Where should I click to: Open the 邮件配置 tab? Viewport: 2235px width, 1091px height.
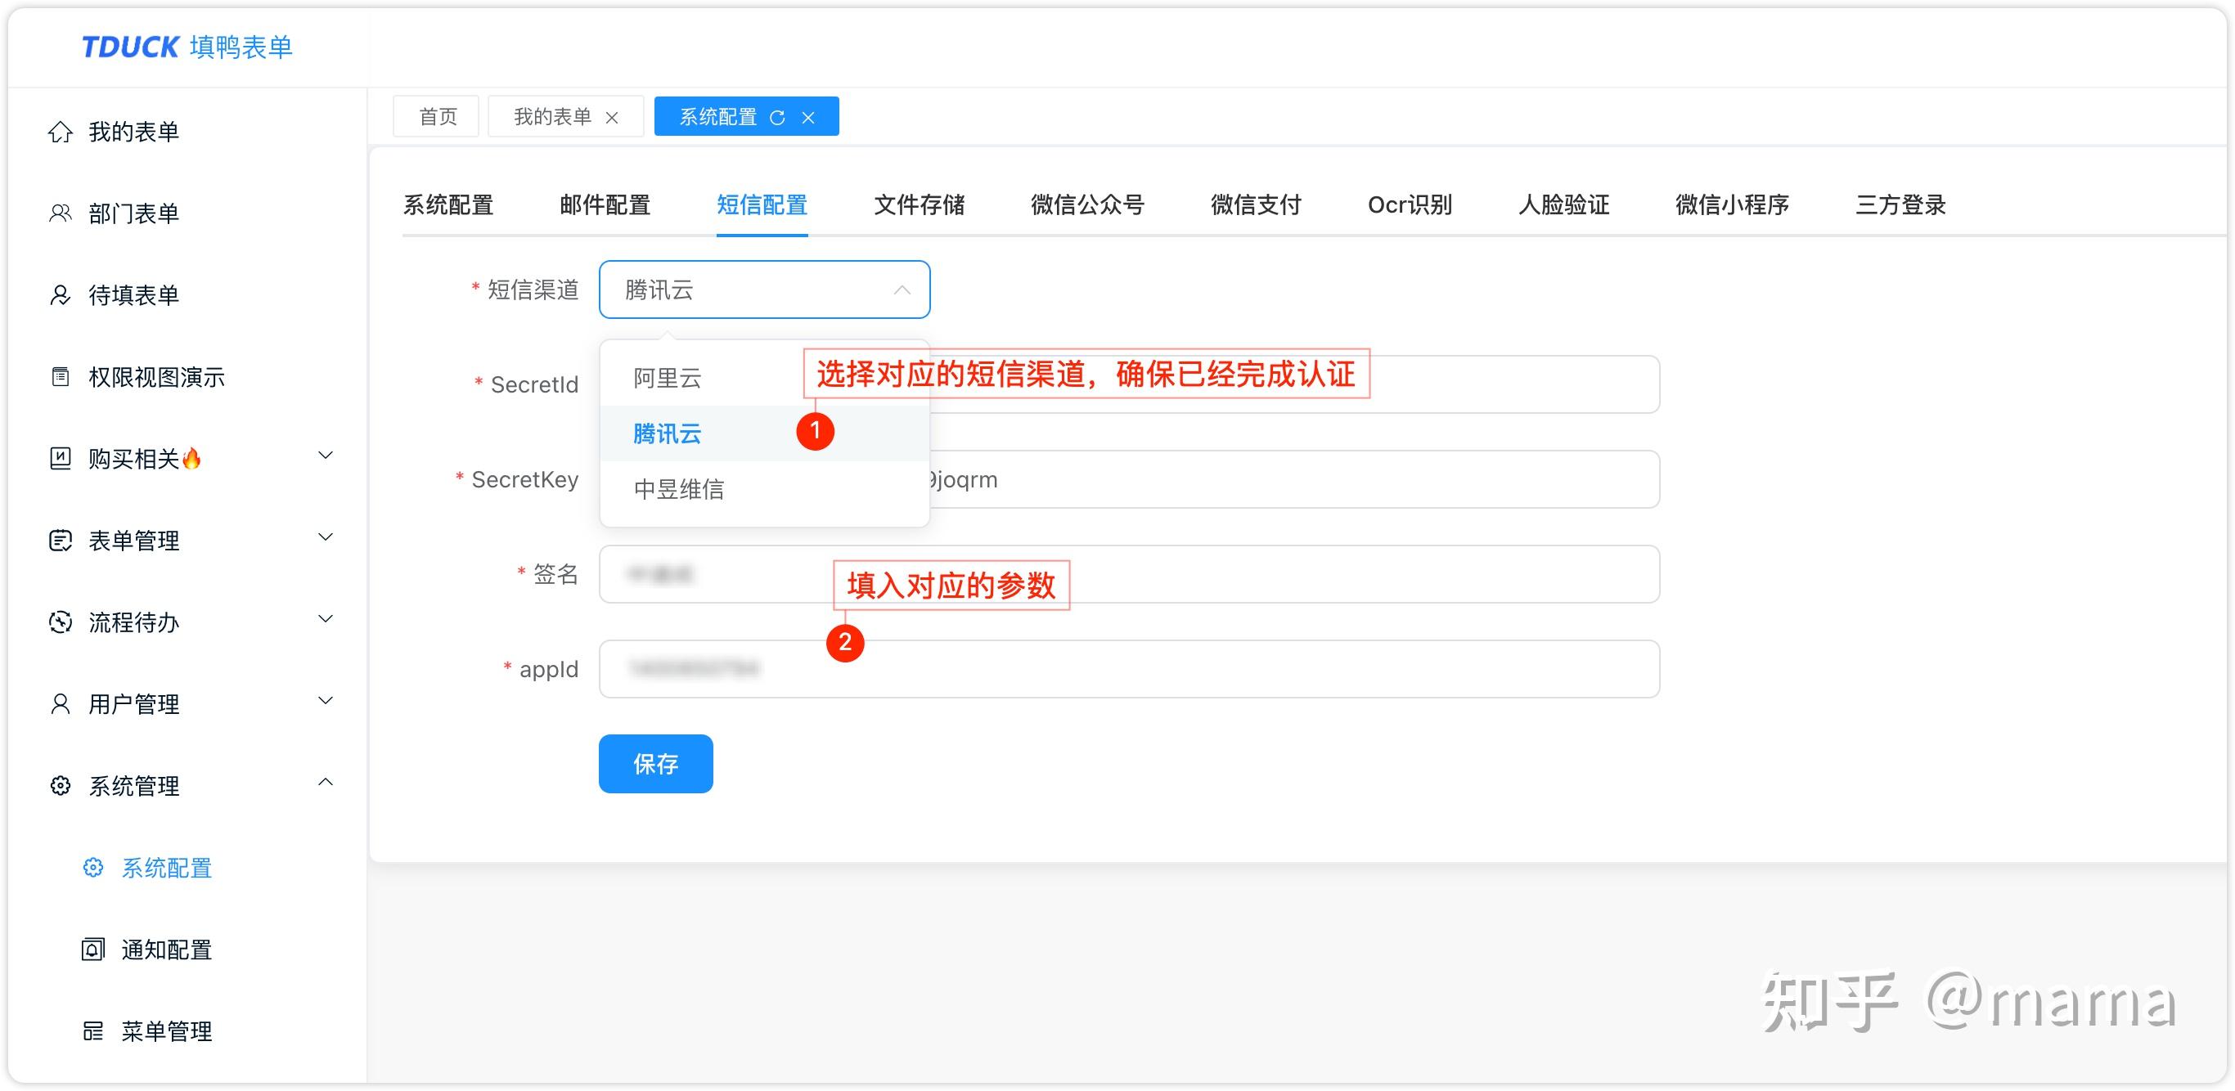[605, 204]
